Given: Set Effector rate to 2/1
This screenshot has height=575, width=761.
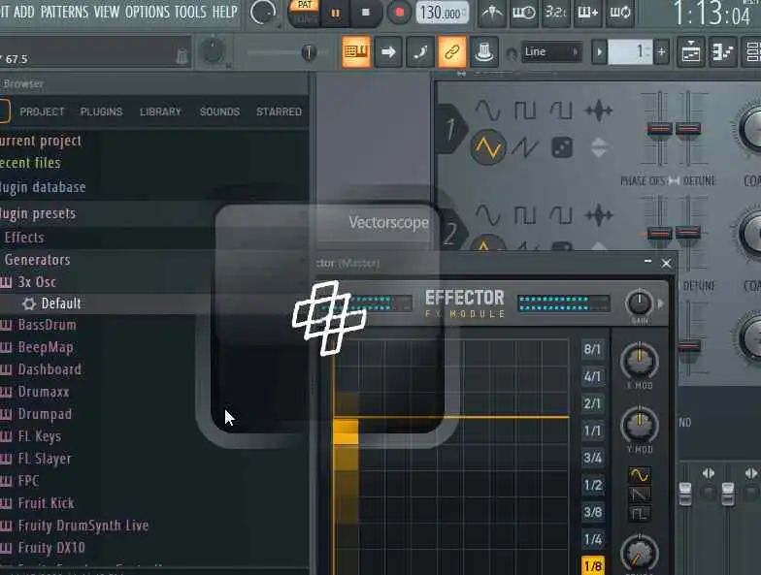Looking at the screenshot, I should click(x=592, y=403).
